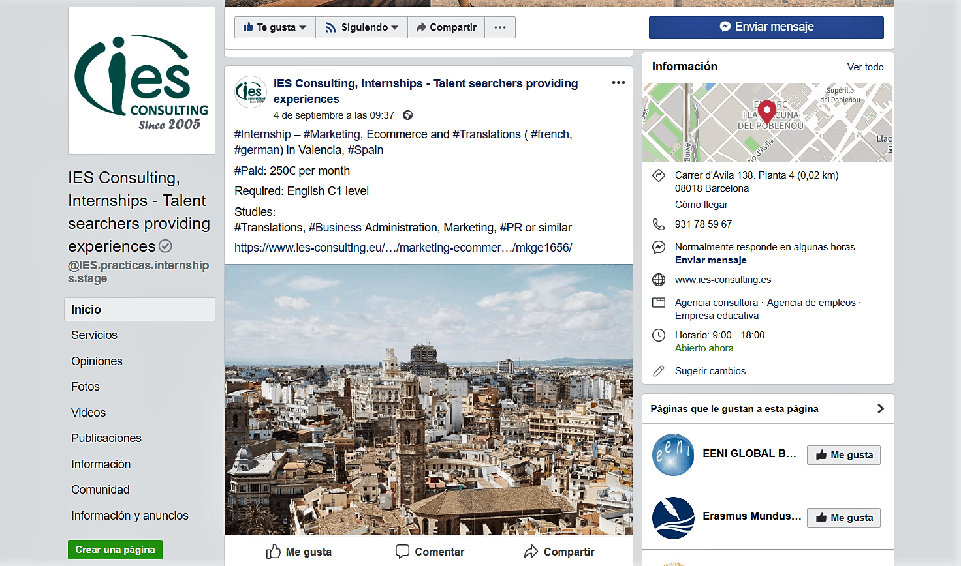Open the Comunidad section
Viewport: 961px width, 566px height.
[101, 490]
